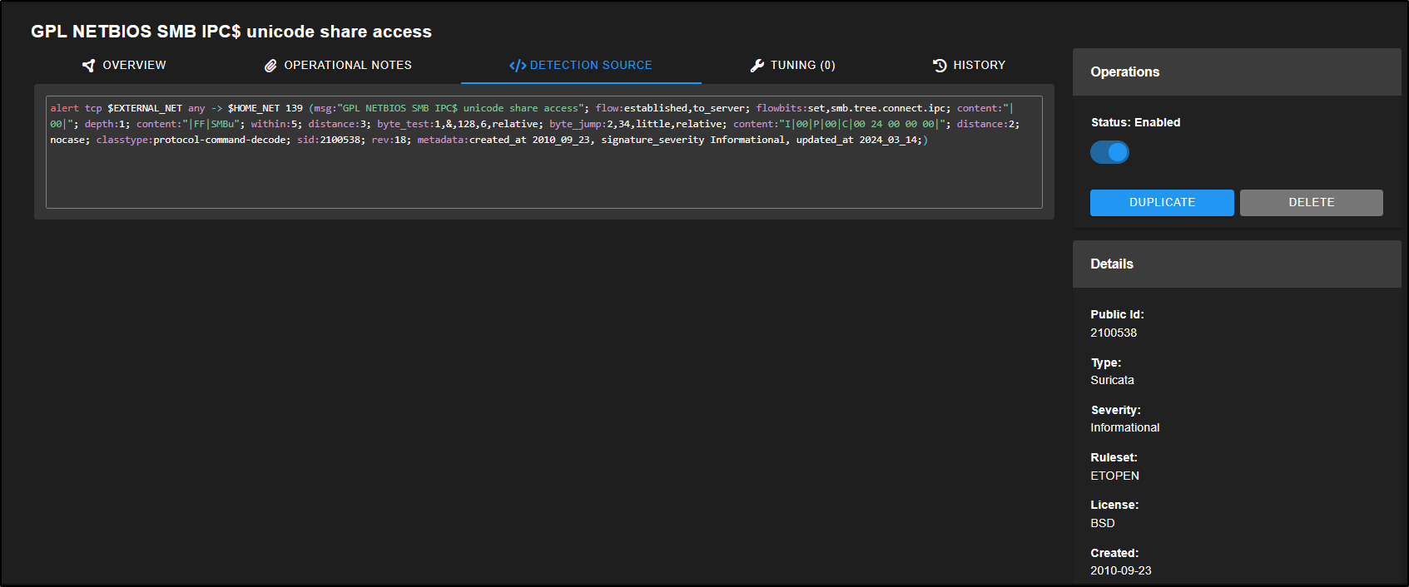The height and width of the screenshot is (587, 1409).
Task: Click the code brackets icon for Detection Source
Action: (517, 66)
